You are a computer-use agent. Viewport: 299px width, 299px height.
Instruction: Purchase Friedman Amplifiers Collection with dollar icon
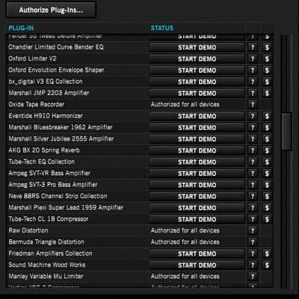tap(267, 253)
